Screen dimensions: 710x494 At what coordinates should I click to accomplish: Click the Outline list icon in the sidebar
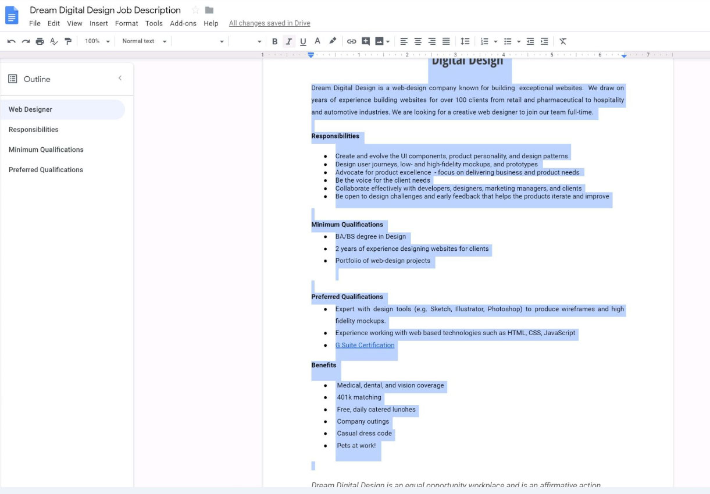(13, 79)
